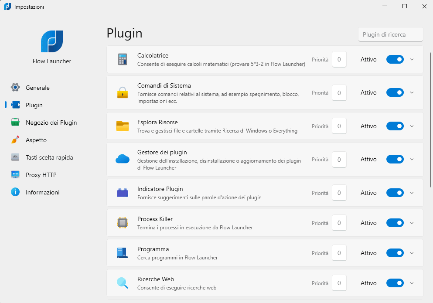Screen dimensions: 433x303
Task: Click the Flow Launcher logo in sidebar
Action: click(x=52, y=41)
